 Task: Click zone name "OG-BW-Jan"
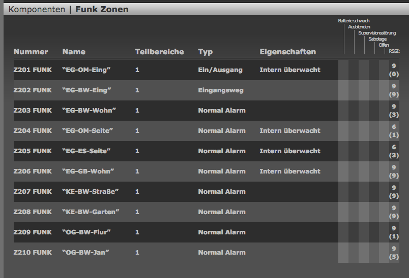85,253
